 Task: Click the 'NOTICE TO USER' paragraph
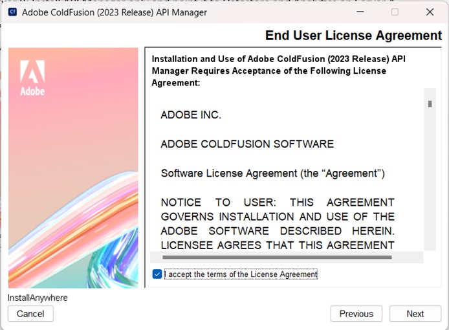pos(277,223)
